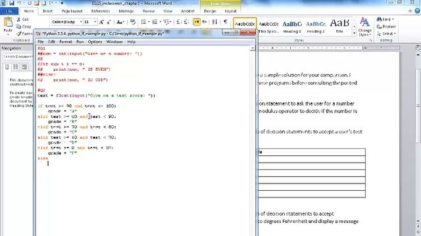Click the Decrease Indent icon
This screenshot has height=236, width=421.
pos(178,22)
